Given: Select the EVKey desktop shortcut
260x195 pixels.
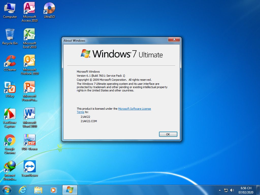Looking at the screenshot, I should 10,90.
